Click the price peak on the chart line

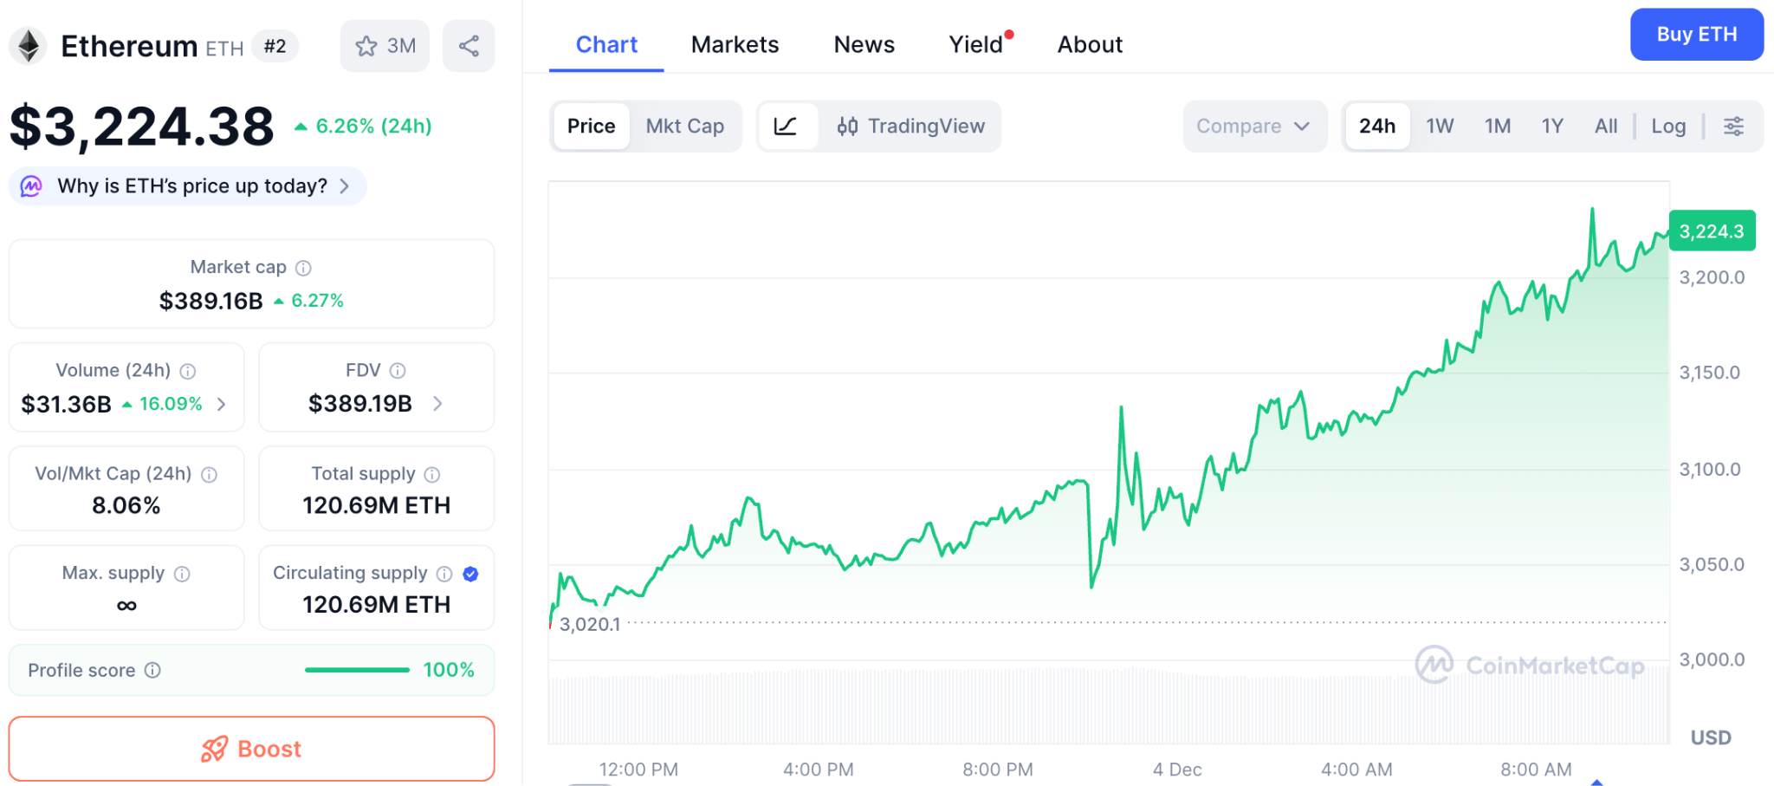coord(1592,210)
